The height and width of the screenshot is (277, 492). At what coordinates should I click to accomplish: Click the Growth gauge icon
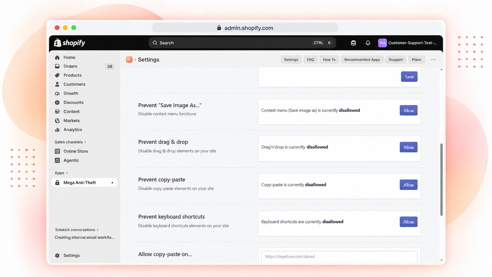pyautogui.click(x=57, y=94)
